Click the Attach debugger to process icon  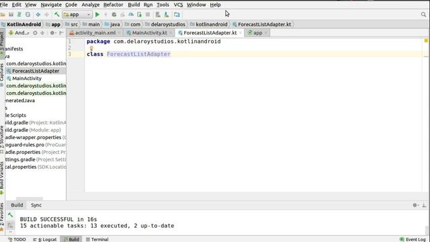pos(139,15)
